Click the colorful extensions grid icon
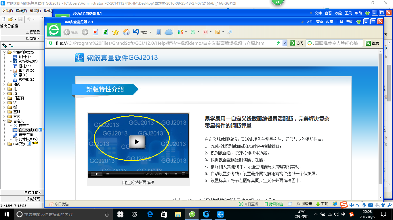393x220 pixels. tap(181, 32)
